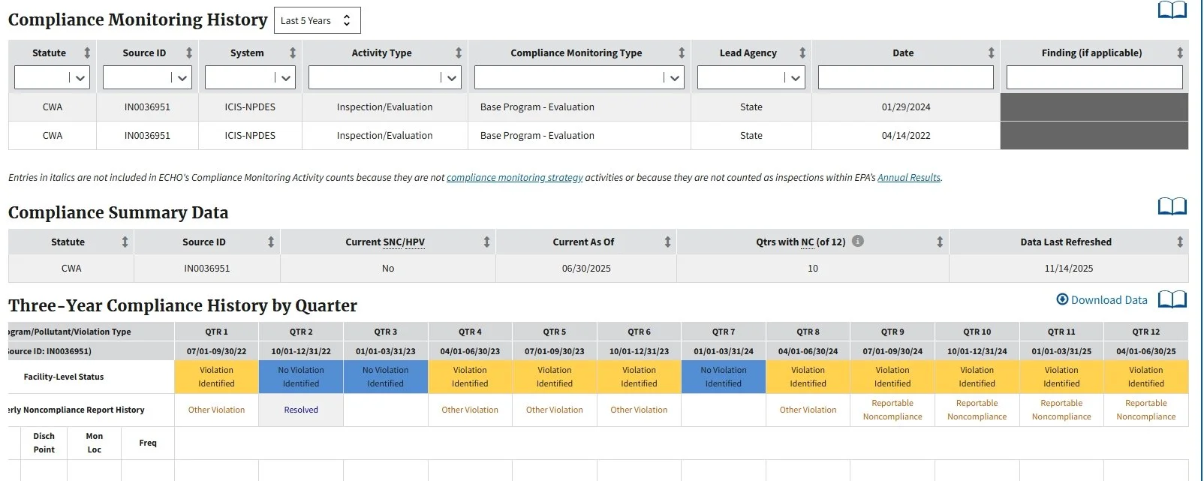Click summary value 06/30/2025
Viewport: 1204px width, 481px height.
click(x=586, y=269)
